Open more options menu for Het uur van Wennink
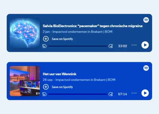159x114 pixels. click(134, 93)
